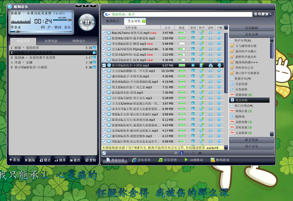This screenshot has width=293, height=201.
Task: Preview 潘玮柏&苏芮-我想更懂你 with the headphone icon
Action: coord(211,136)
